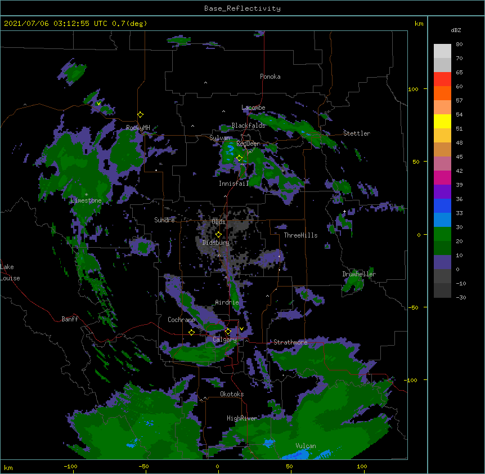Select the yellow swatch between 54 and 51

click(442, 121)
